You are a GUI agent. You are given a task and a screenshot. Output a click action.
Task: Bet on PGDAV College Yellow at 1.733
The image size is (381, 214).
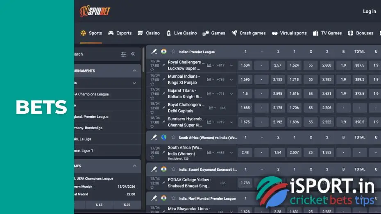[x=245, y=183]
